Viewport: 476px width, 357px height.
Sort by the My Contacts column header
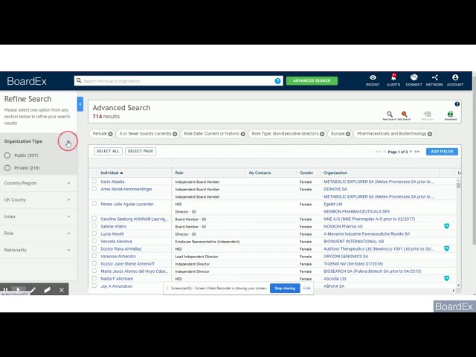click(x=260, y=173)
